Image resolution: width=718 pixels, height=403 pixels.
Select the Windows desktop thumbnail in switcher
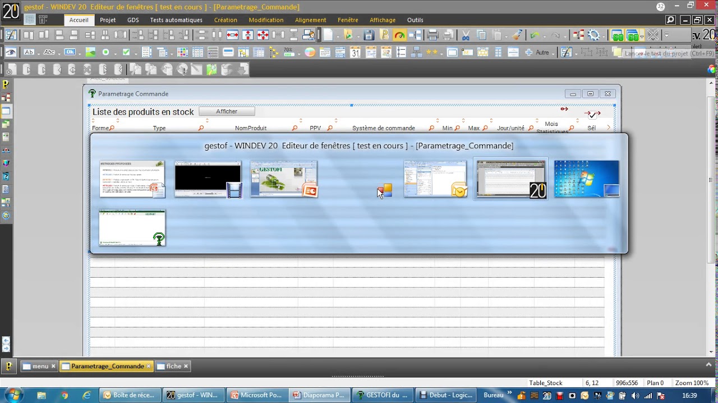586,179
